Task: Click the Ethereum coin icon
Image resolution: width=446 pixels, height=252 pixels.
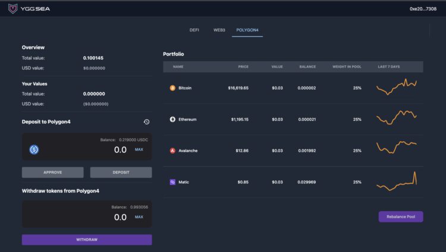Action: (172, 119)
